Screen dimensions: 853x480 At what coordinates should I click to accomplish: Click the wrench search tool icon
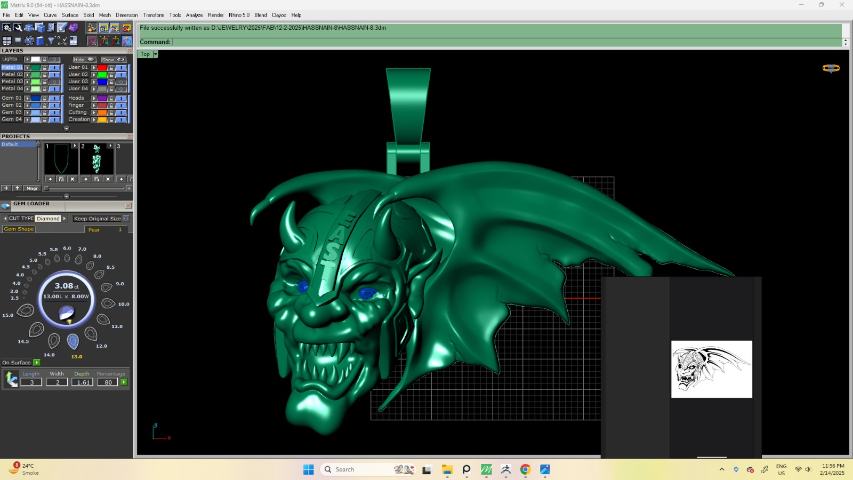[18, 28]
